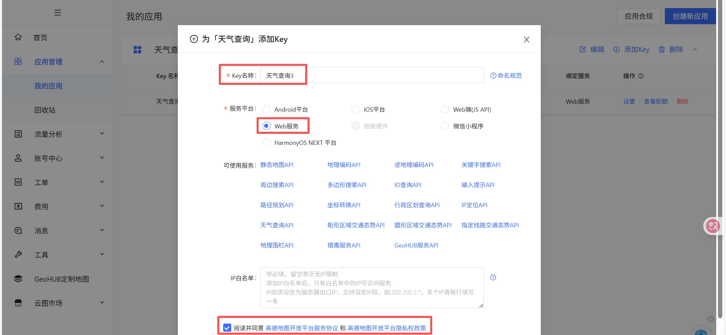
Task: Expand the 账号中心 menu chevron
Action: tap(102, 158)
